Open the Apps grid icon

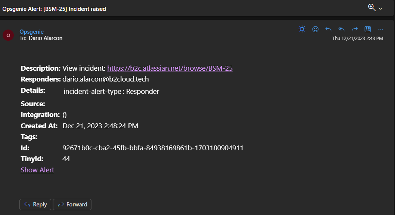click(x=367, y=29)
